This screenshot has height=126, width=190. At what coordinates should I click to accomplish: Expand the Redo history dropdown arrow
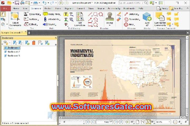coord(56,3)
